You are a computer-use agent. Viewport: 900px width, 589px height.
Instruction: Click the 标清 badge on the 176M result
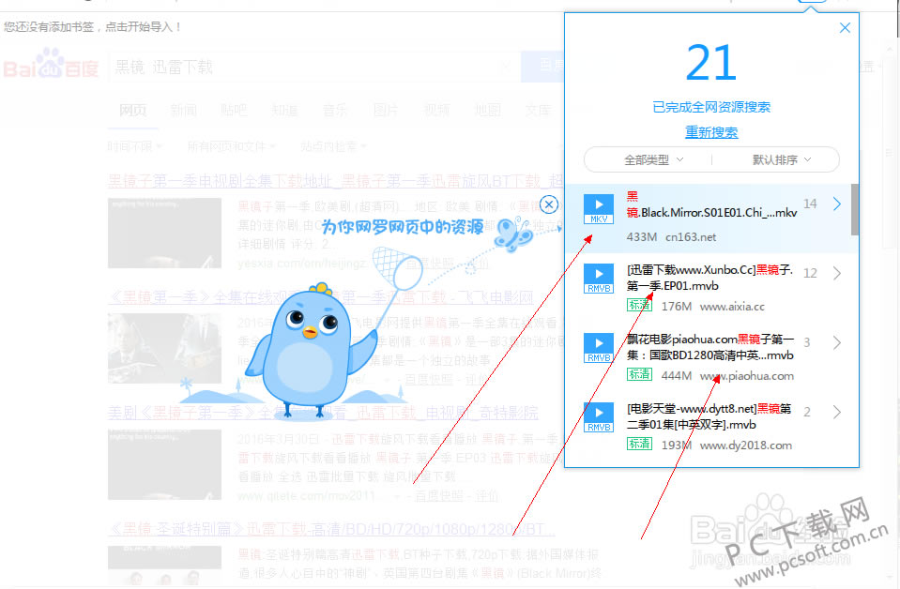(x=639, y=305)
